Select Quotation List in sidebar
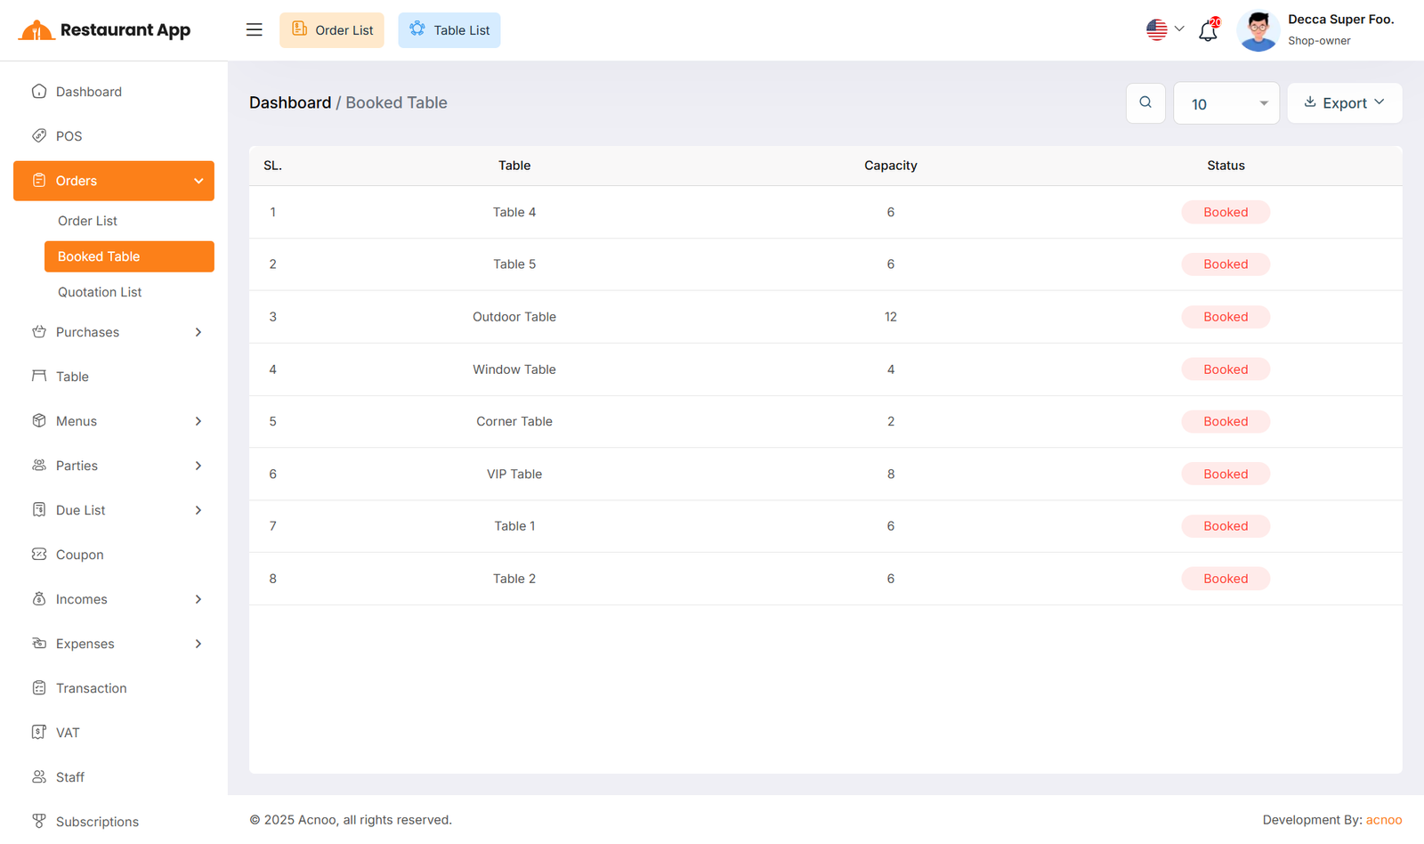This screenshot has height=844, width=1424. point(100,292)
